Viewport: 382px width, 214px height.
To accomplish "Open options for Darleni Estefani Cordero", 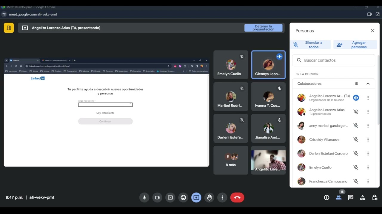I will tap(368, 153).
